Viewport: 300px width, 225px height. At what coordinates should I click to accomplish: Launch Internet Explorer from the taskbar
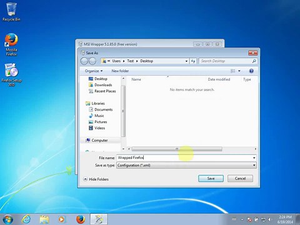pos(26,219)
